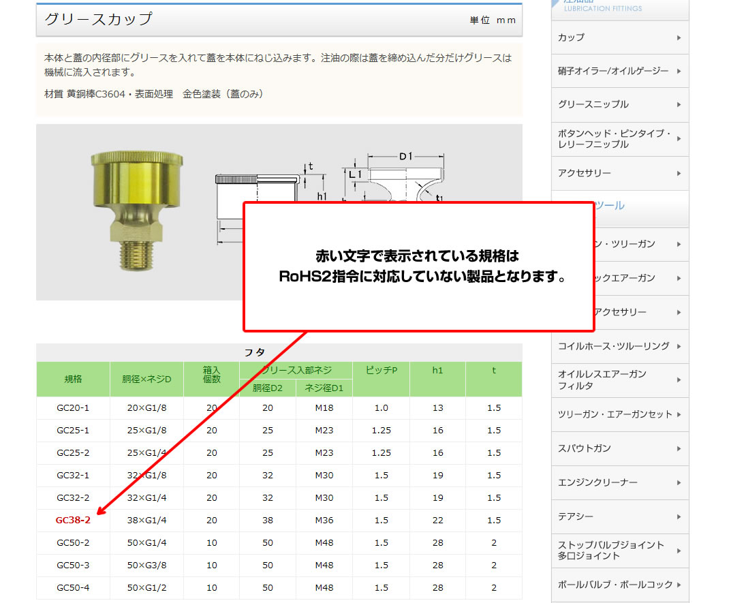731x603 pixels.
Task: Open オイルレスエアーガン フィルタ category
Action: [x=619, y=380]
